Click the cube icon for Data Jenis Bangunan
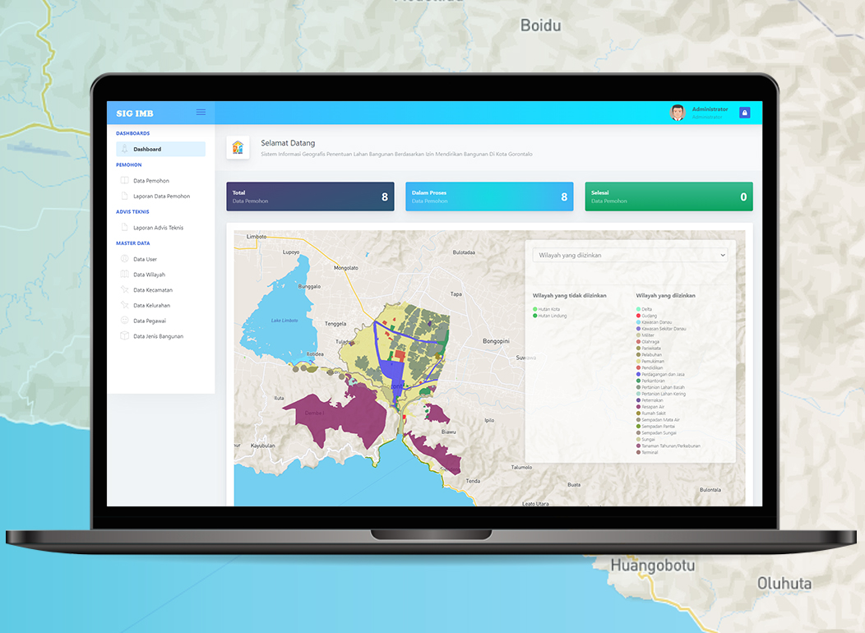 tap(125, 336)
